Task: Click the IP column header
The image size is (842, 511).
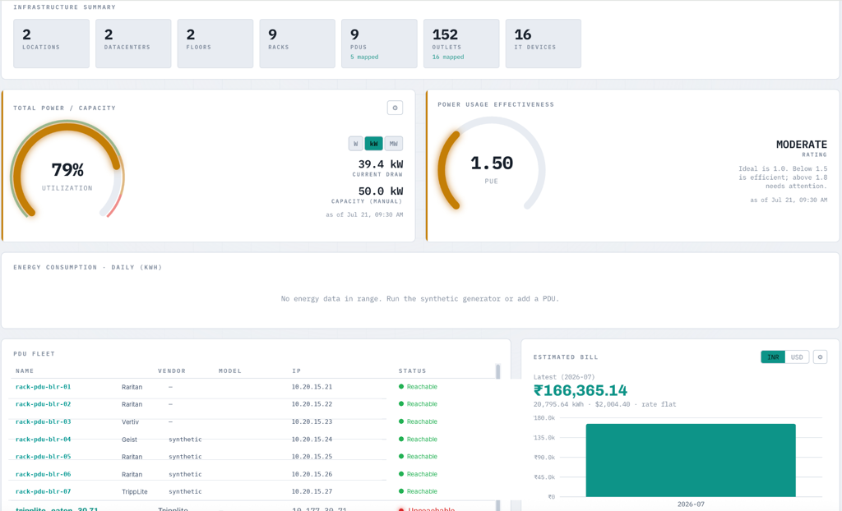Action: (x=296, y=371)
